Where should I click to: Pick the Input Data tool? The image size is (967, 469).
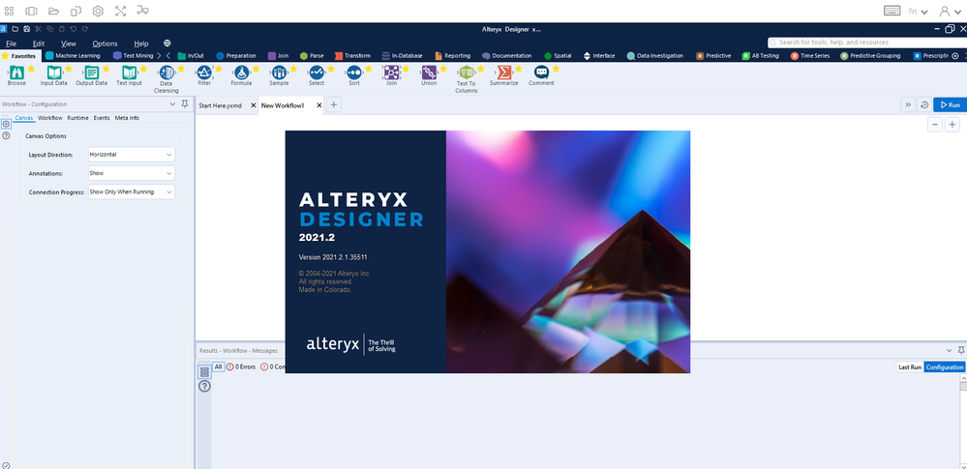click(53, 73)
